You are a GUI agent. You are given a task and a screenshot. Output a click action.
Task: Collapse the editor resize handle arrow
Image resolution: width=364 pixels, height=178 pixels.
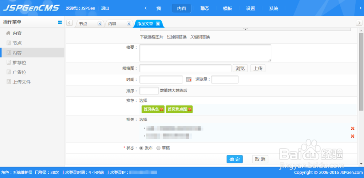click(x=245, y=29)
